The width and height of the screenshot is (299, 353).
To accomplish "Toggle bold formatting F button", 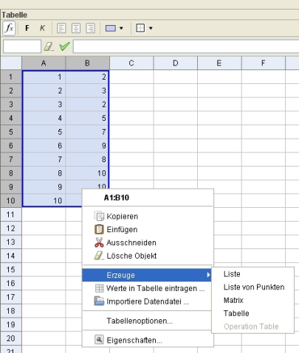I will 27,28.
